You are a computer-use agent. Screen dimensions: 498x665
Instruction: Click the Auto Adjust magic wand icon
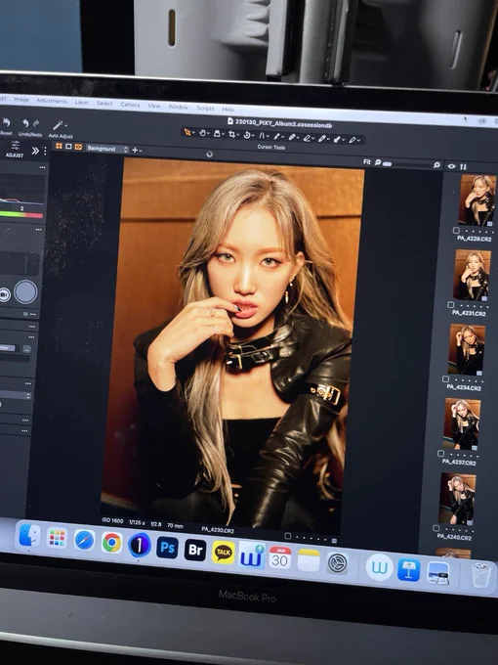tap(58, 125)
